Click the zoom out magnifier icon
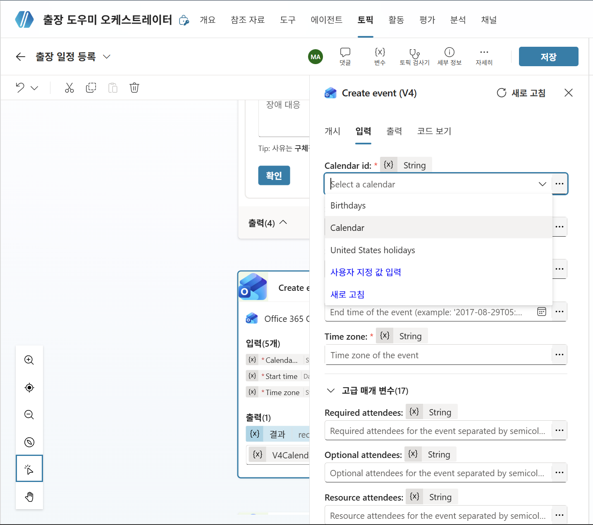The width and height of the screenshot is (593, 525). click(29, 415)
